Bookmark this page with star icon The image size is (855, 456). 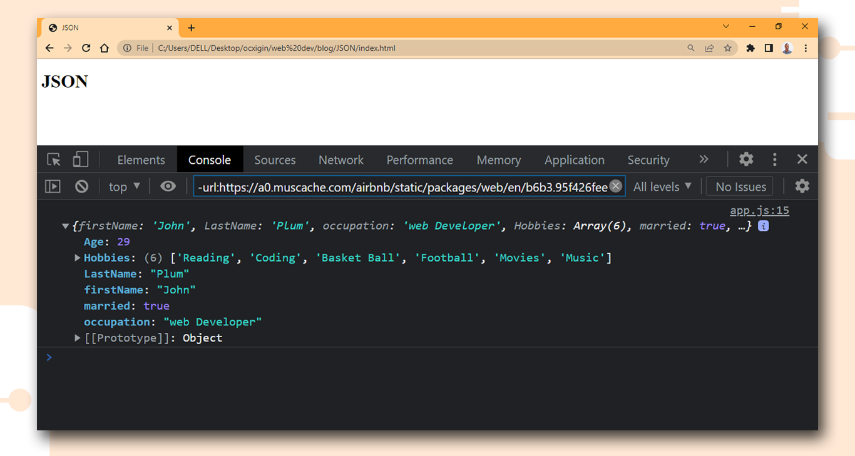(727, 48)
